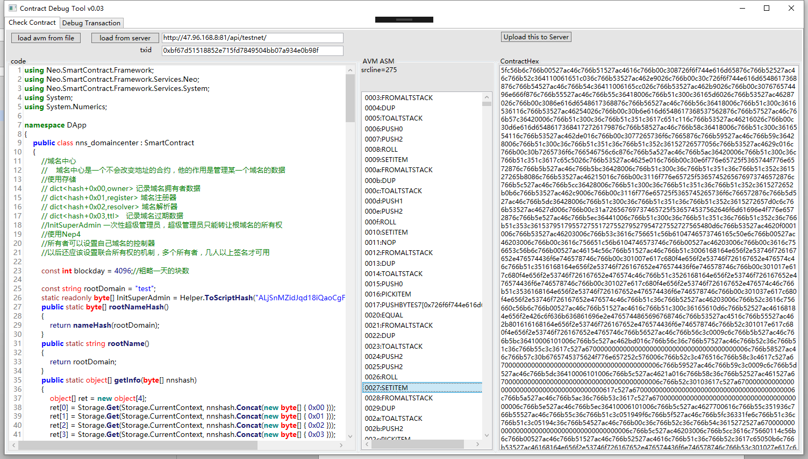Click the code pane vertical scrollbar down arrow
The height and width of the screenshot is (459, 808).
click(350, 437)
